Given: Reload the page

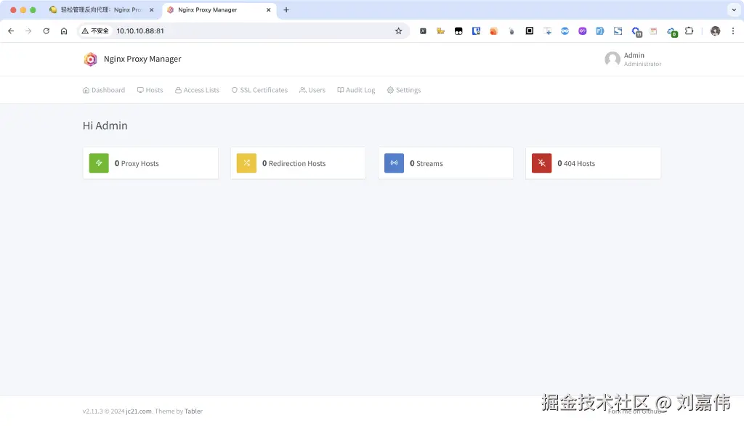Looking at the screenshot, I should [46, 30].
